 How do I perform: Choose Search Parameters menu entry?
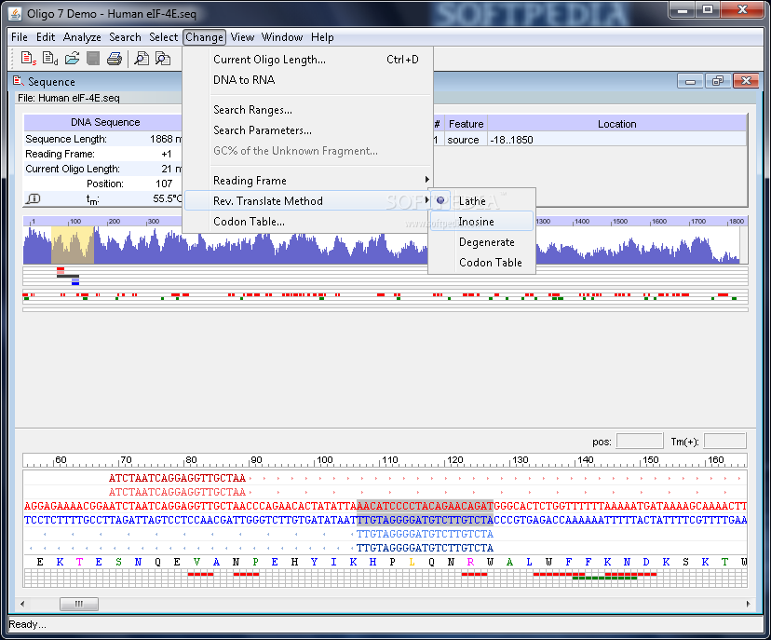click(308, 130)
